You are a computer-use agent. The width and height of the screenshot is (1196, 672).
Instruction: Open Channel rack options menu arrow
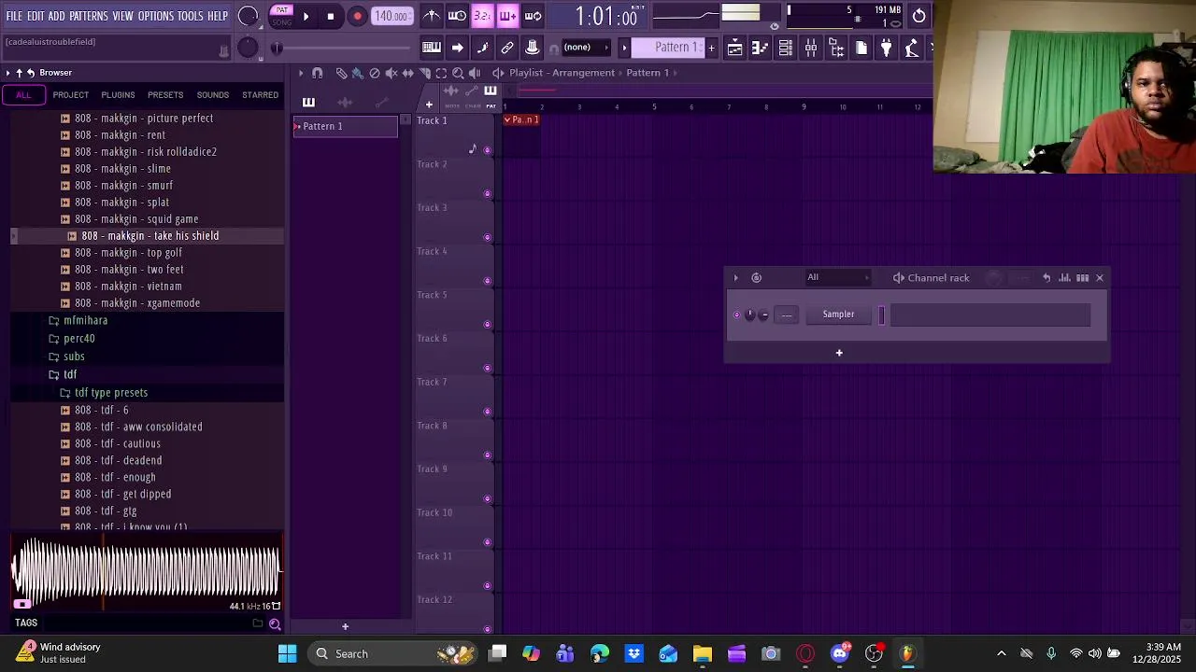(735, 277)
